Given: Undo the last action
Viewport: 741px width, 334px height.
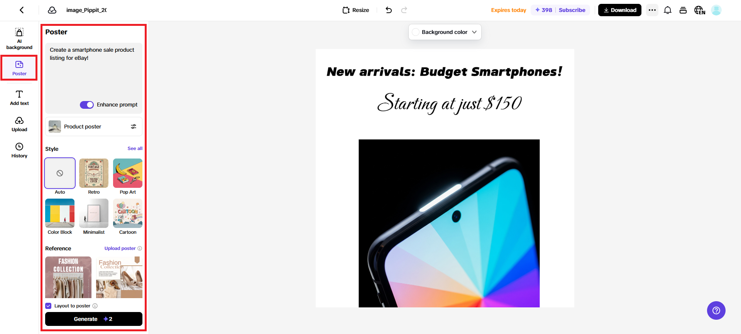Looking at the screenshot, I should tap(389, 10).
